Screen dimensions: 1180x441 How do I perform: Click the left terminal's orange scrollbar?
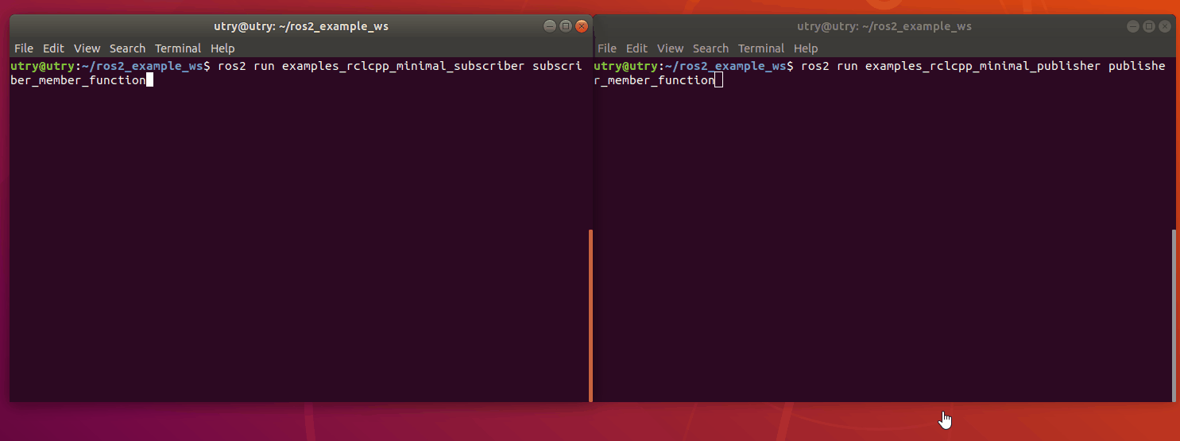590,315
